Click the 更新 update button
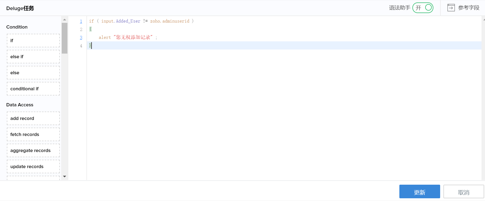 419,191
